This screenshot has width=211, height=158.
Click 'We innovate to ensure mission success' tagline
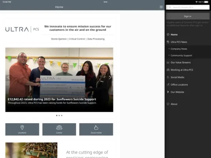(78, 28)
